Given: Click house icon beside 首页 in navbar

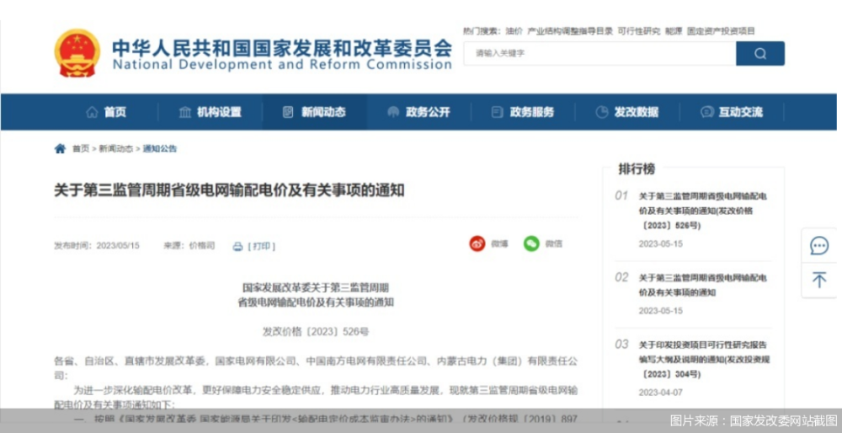Looking at the screenshot, I should pos(93,112).
